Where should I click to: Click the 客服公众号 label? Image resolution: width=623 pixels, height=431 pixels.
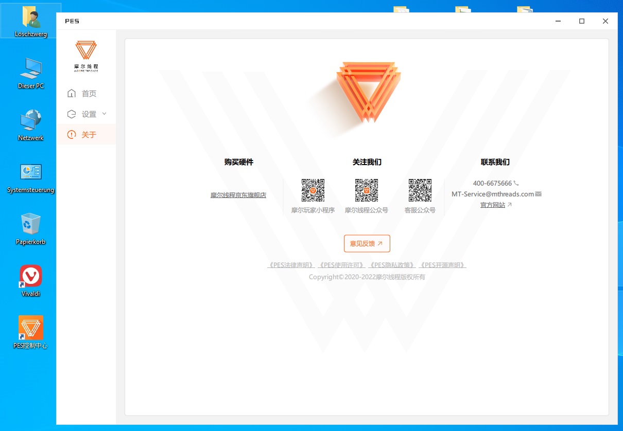point(420,210)
